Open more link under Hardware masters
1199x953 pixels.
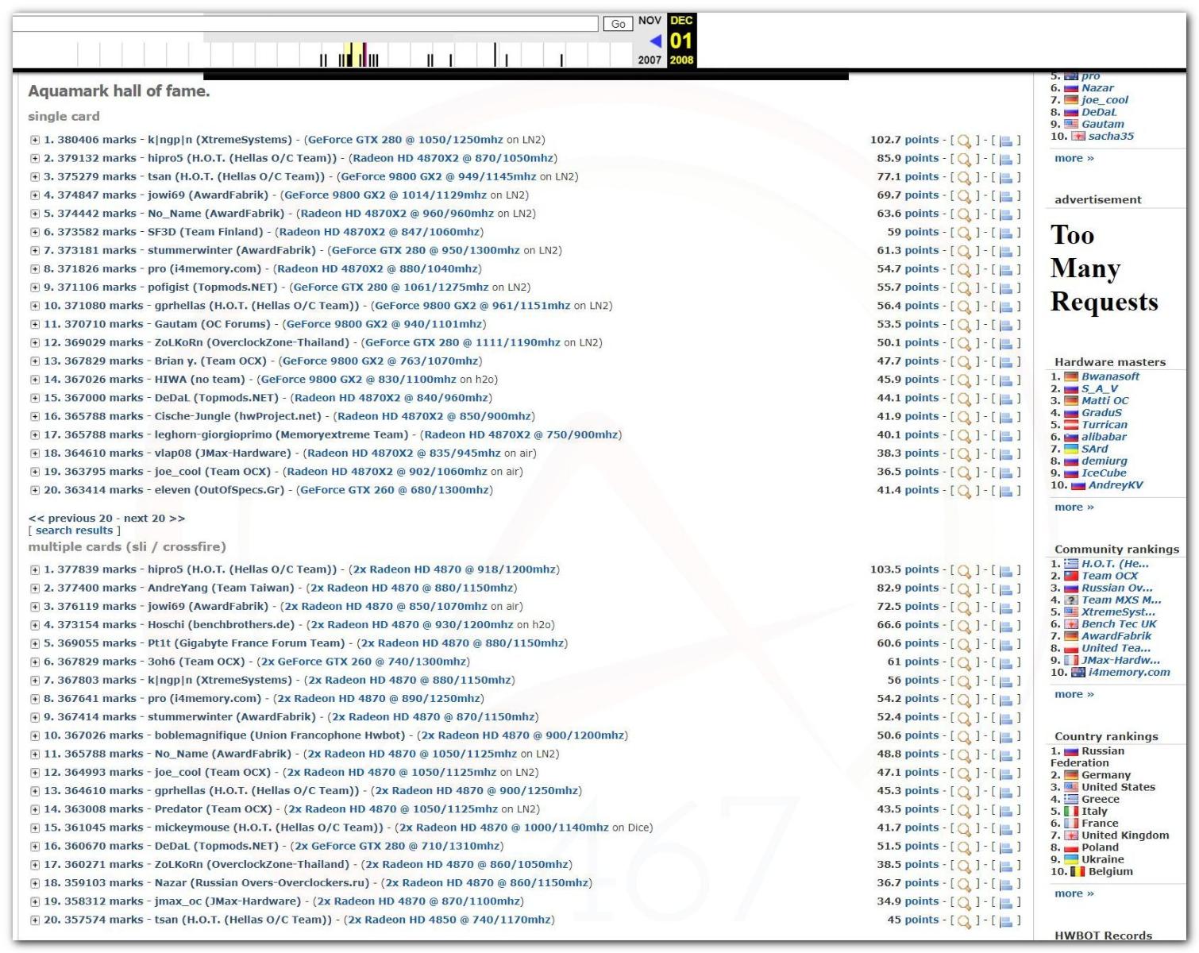pyautogui.click(x=1074, y=507)
